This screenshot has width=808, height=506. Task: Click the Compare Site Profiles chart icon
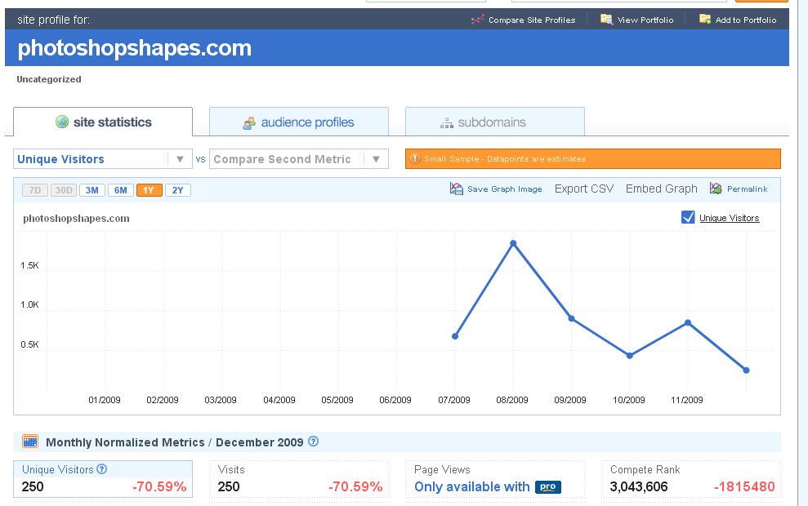click(x=478, y=20)
